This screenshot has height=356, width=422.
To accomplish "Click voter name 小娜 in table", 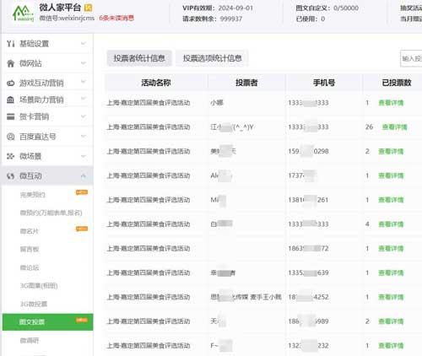I will (217, 103).
